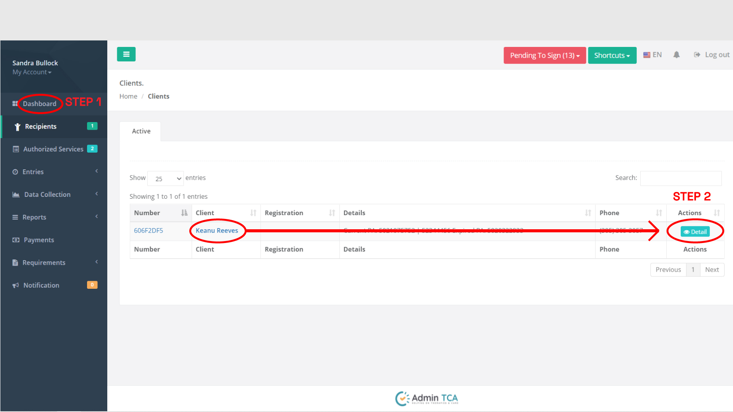Screen dimensions: 733x412
Task: Open Reports via its sidebar icon
Action: (x=16, y=217)
